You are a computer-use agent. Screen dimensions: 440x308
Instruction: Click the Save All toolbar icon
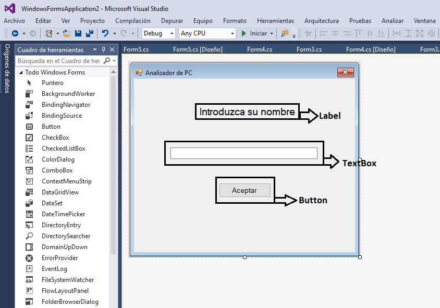90,33
